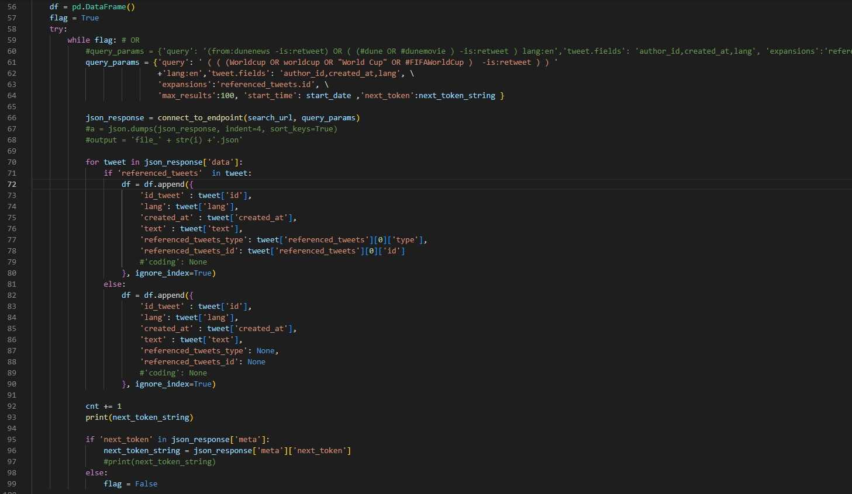Viewport: 852px width, 494px height.
Task: Click line number 81 beside the else statement
Action: pos(12,284)
